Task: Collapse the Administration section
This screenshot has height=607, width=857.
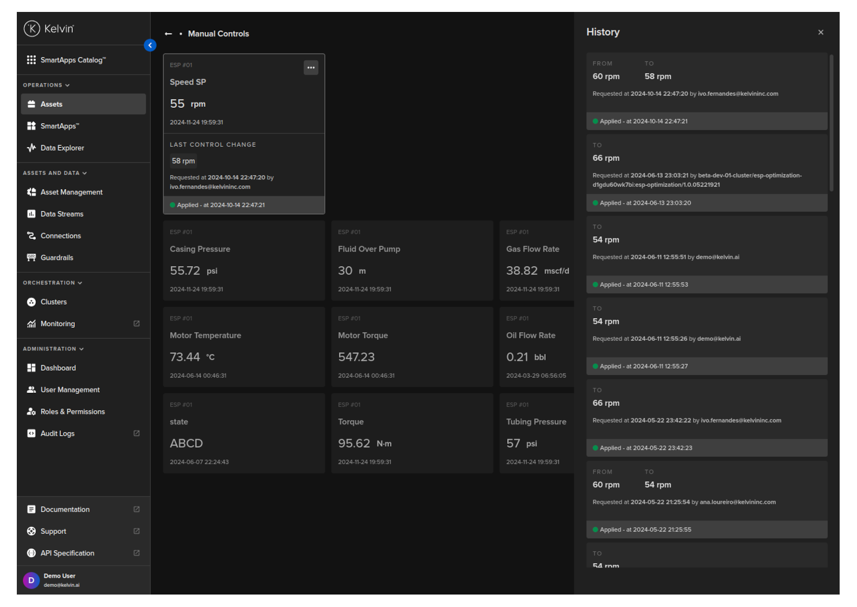Action: point(81,349)
